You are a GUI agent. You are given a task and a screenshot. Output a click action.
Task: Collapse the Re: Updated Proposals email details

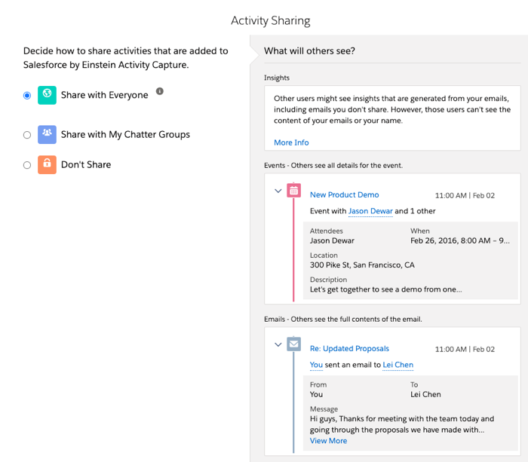click(278, 345)
